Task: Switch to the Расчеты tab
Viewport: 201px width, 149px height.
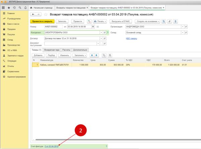Action: (66, 50)
